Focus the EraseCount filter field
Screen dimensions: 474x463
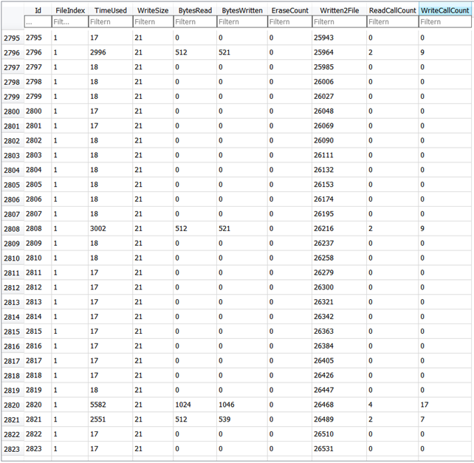(290, 21)
